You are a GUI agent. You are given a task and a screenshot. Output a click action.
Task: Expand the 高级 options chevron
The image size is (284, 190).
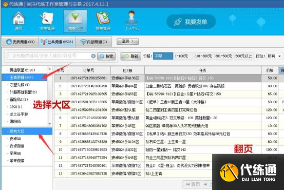[x=128, y=42]
